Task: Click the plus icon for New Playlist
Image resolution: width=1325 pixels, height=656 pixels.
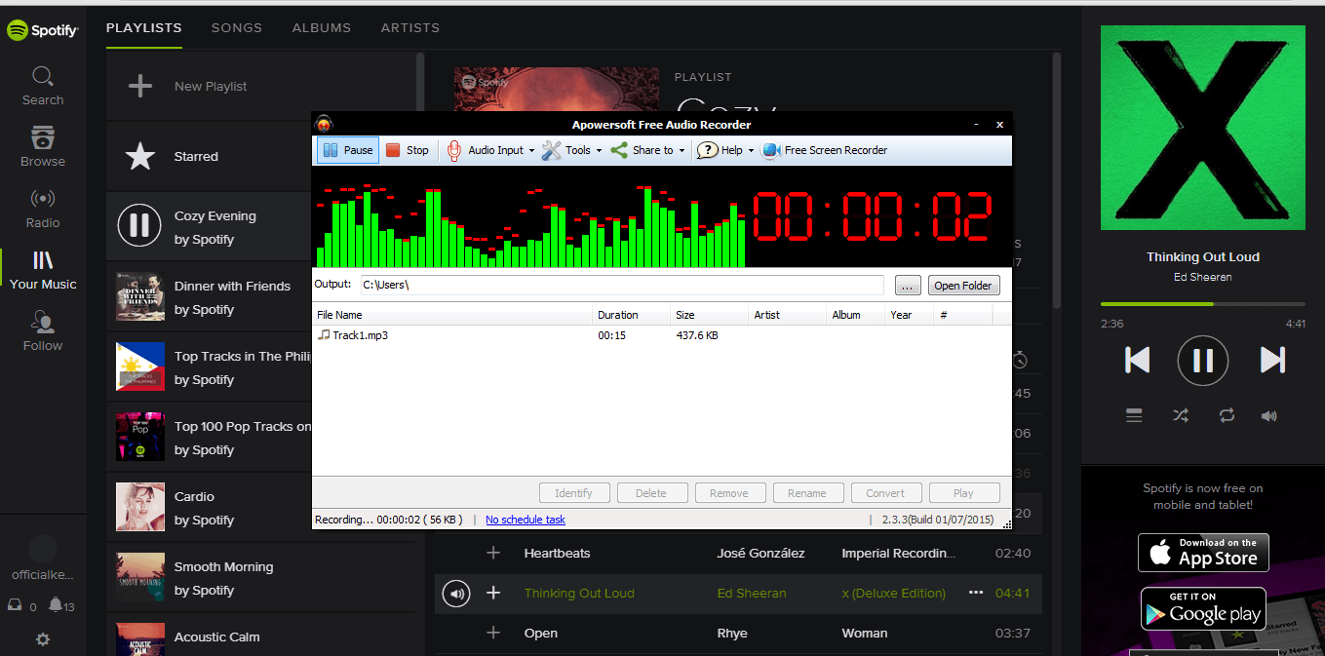Action: pos(140,86)
